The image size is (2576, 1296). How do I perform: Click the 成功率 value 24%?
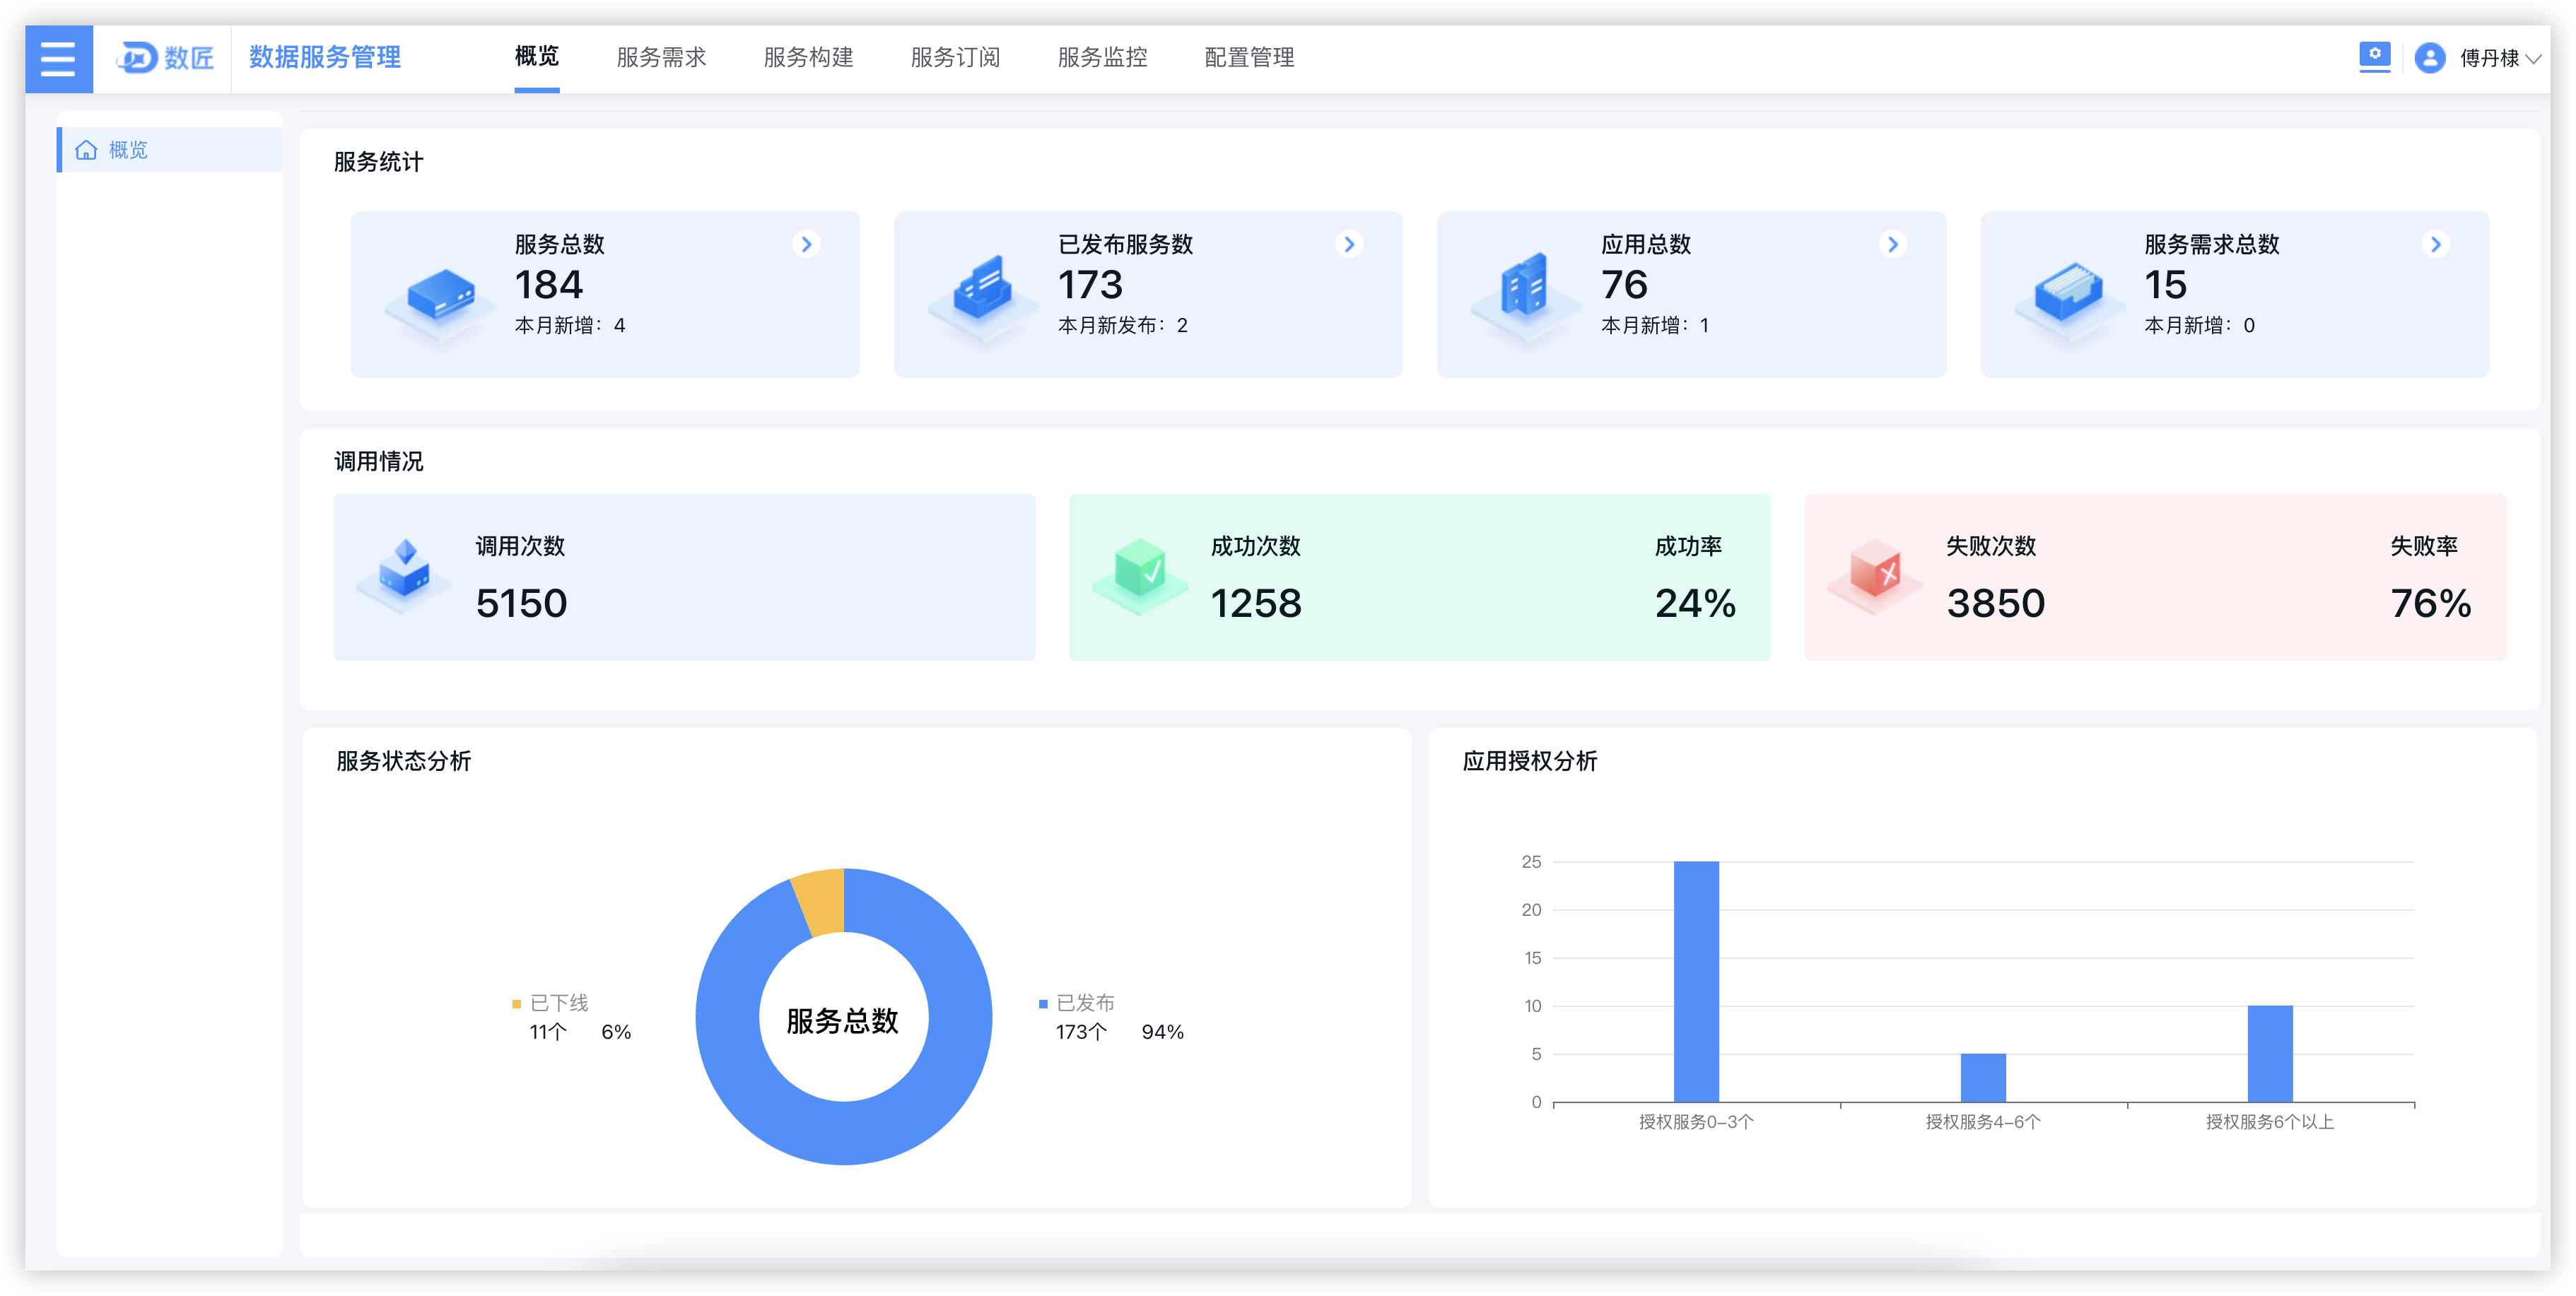tap(1695, 603)
